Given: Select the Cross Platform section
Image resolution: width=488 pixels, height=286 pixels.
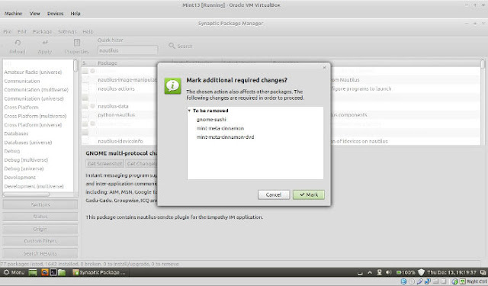Looking at the screenshot, I should pos(21,108).
